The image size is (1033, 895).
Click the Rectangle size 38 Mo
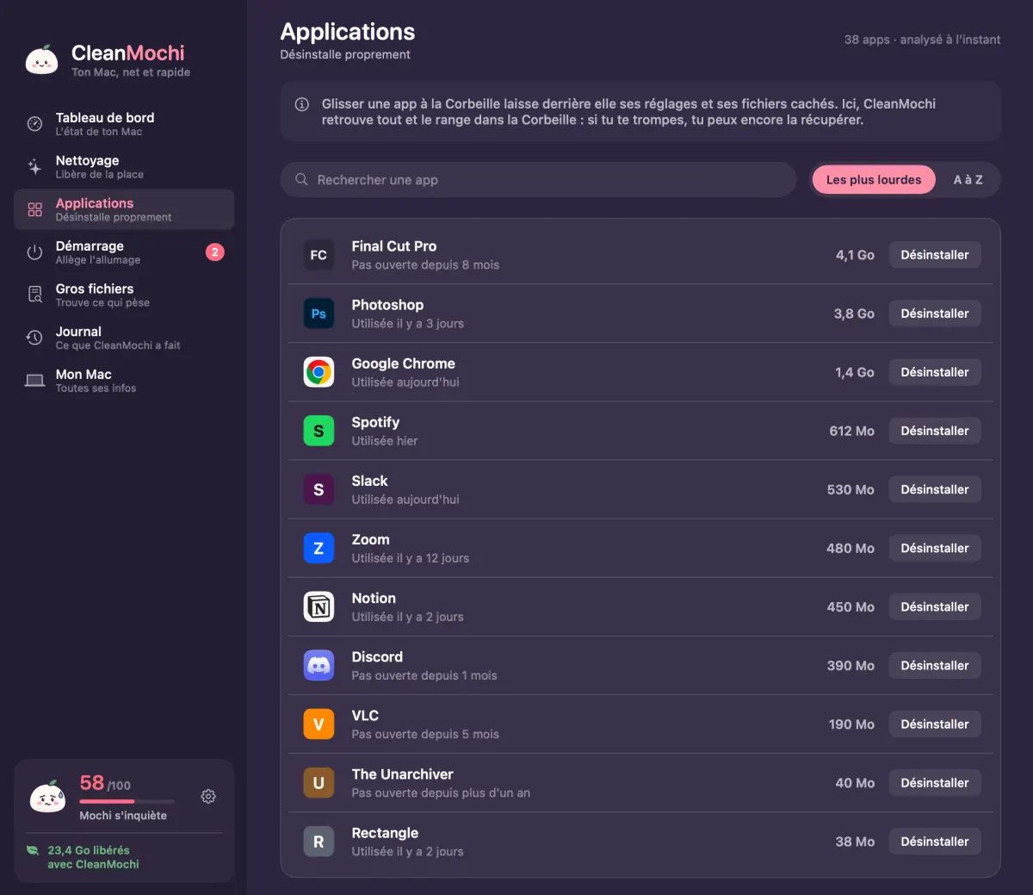coord(855,841)
